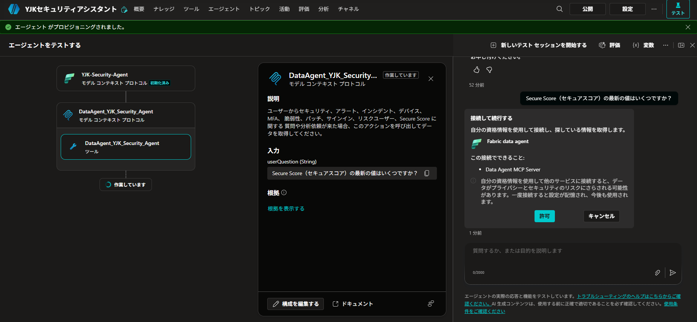Click the connections icon in details footer
This screenshot has height=322, width=697.
tap(431, 304)
